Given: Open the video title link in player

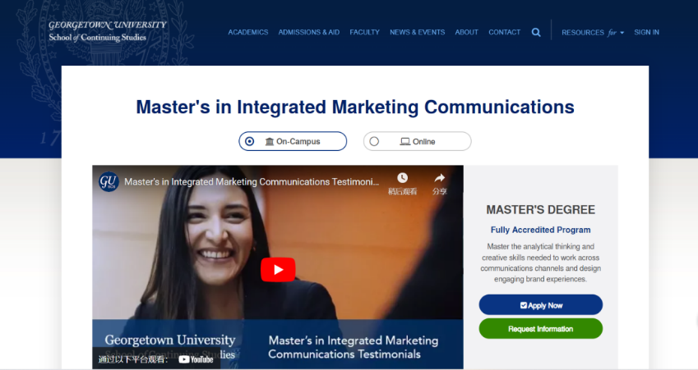Looking at the screenshot, I should tap(252, 181).
